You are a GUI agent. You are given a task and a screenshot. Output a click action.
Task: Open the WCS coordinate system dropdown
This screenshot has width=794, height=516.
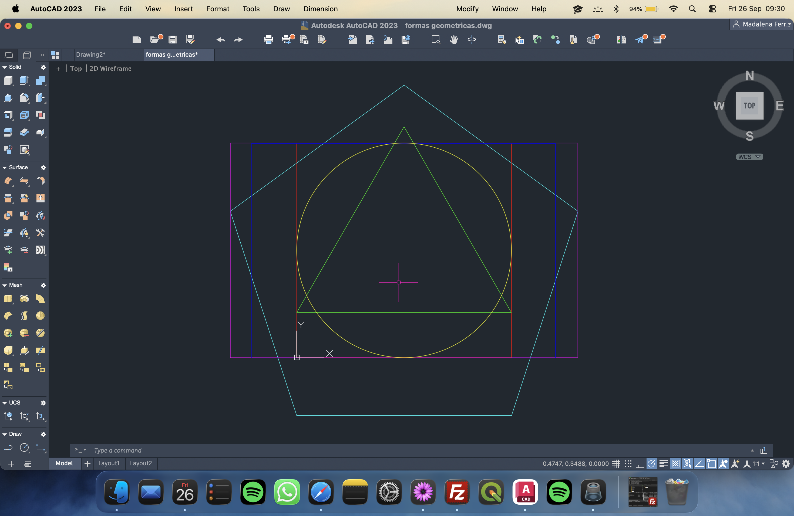tap(749, 157)
